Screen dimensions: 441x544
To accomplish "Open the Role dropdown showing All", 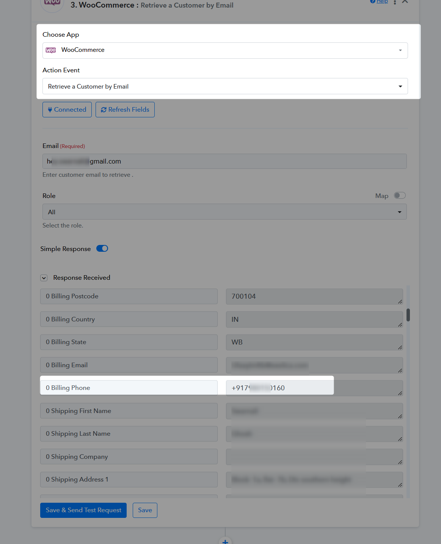I will pyautogui.click(x=224, y=212).
